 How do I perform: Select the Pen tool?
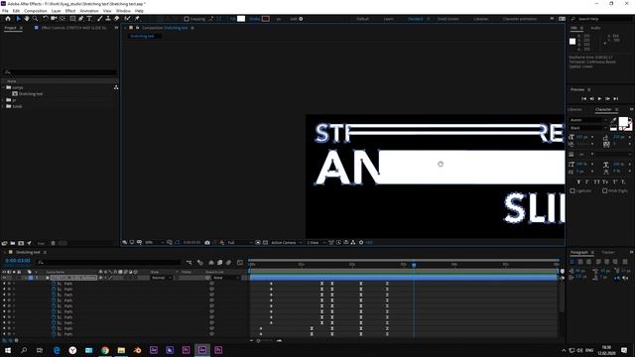81,19
